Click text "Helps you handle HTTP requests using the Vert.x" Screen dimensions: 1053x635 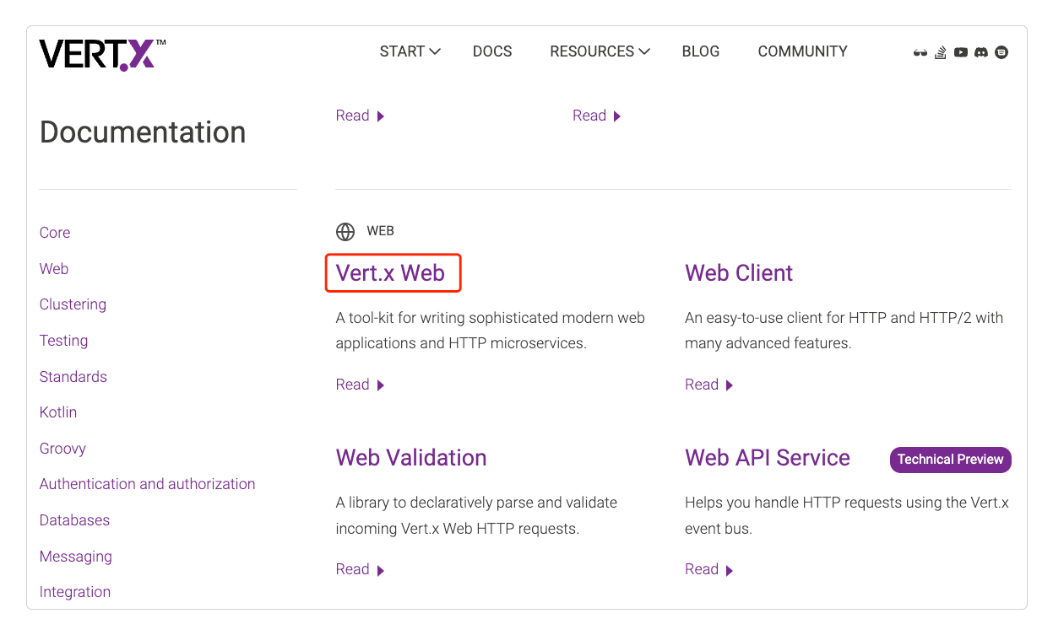click(x=847, y=503)
